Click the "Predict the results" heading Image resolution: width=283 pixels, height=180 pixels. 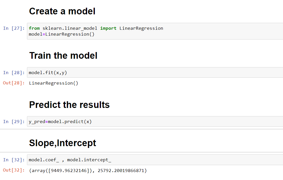[x=69, y=105]
